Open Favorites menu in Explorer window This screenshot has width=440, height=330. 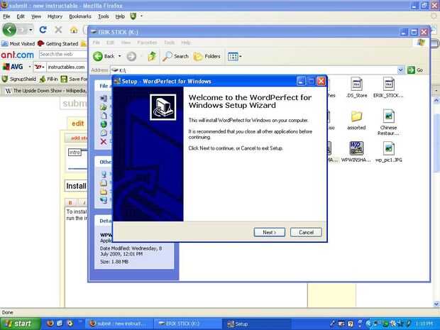pyautogui.click(x=147, y=43)
